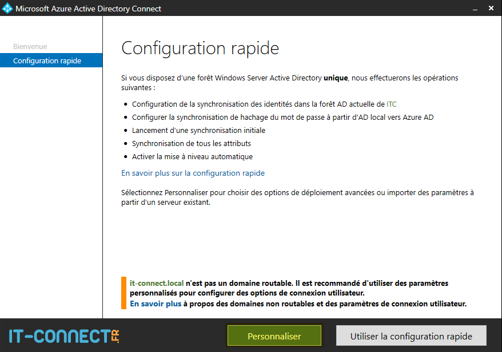Click the Personnaliser button
Image resolution: width=502 pixels, height=352 pixels.
click(x=274, y=335)
